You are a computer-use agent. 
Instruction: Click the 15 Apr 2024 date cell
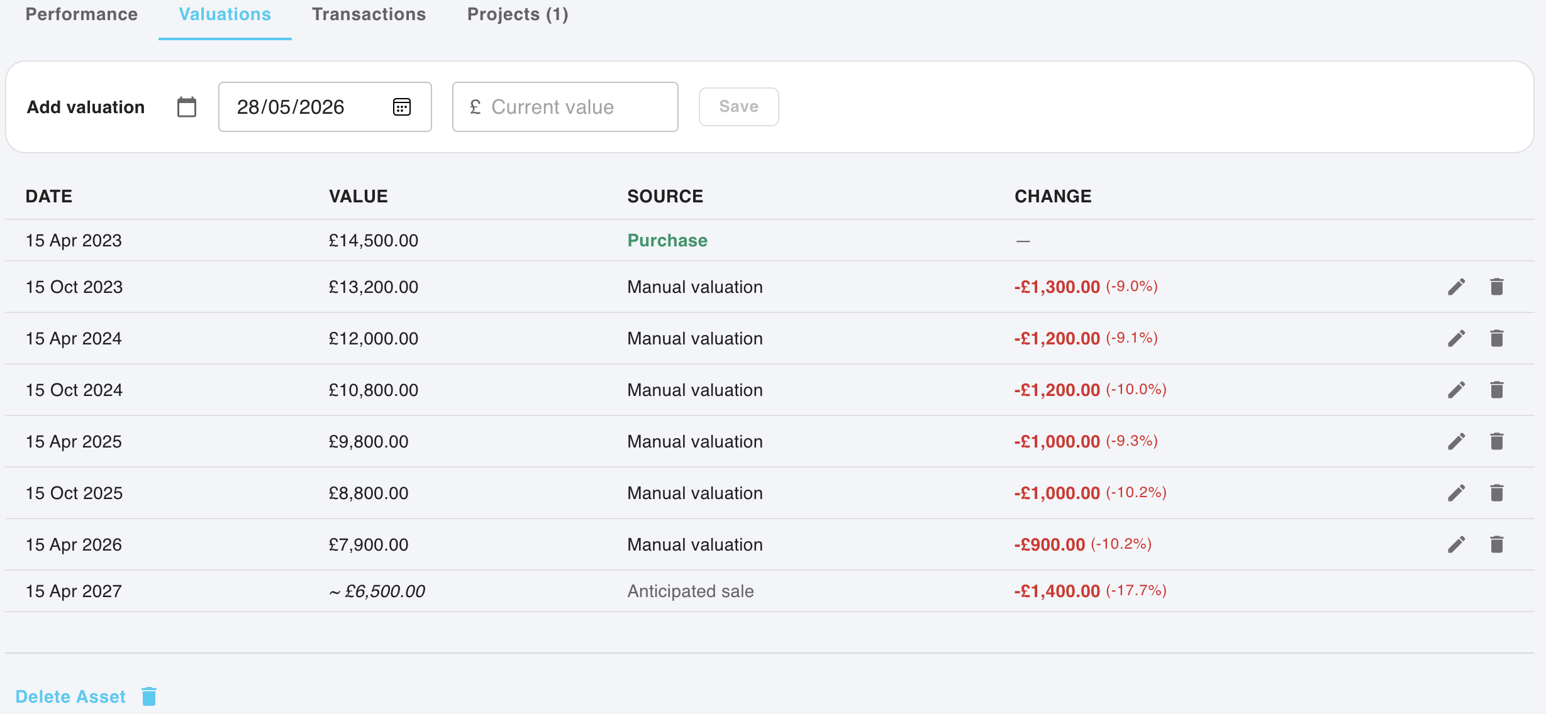click(74, 339)
